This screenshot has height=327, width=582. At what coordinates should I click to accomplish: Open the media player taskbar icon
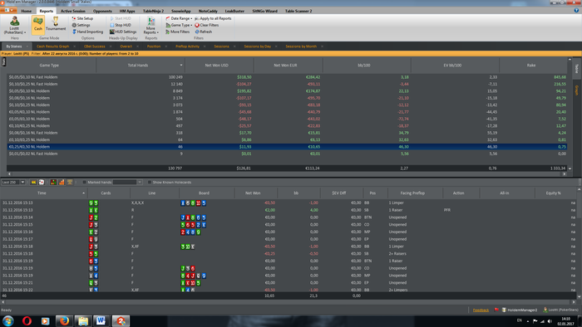coord(45,320)
